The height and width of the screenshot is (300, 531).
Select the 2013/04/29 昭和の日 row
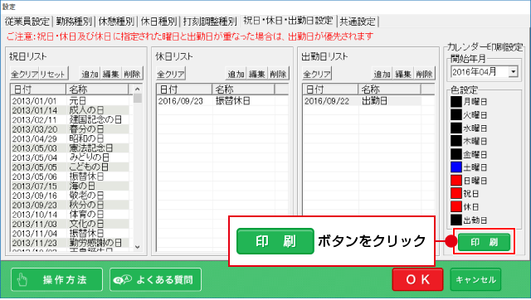tap(70, 138)
